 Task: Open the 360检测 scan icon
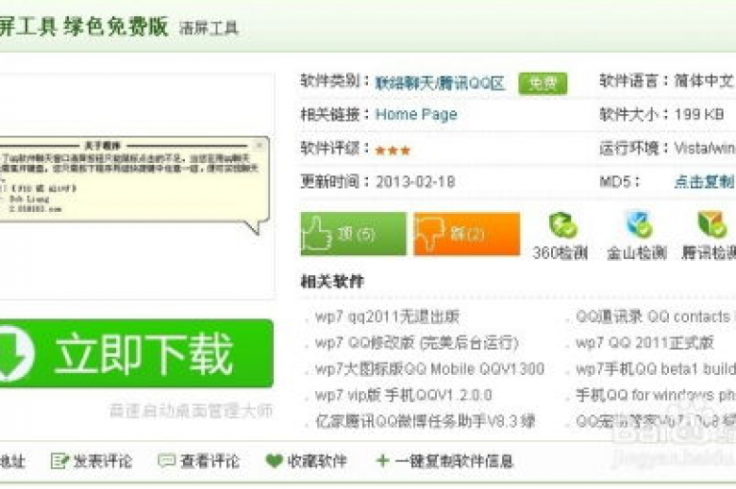click(x=562, y=224)
